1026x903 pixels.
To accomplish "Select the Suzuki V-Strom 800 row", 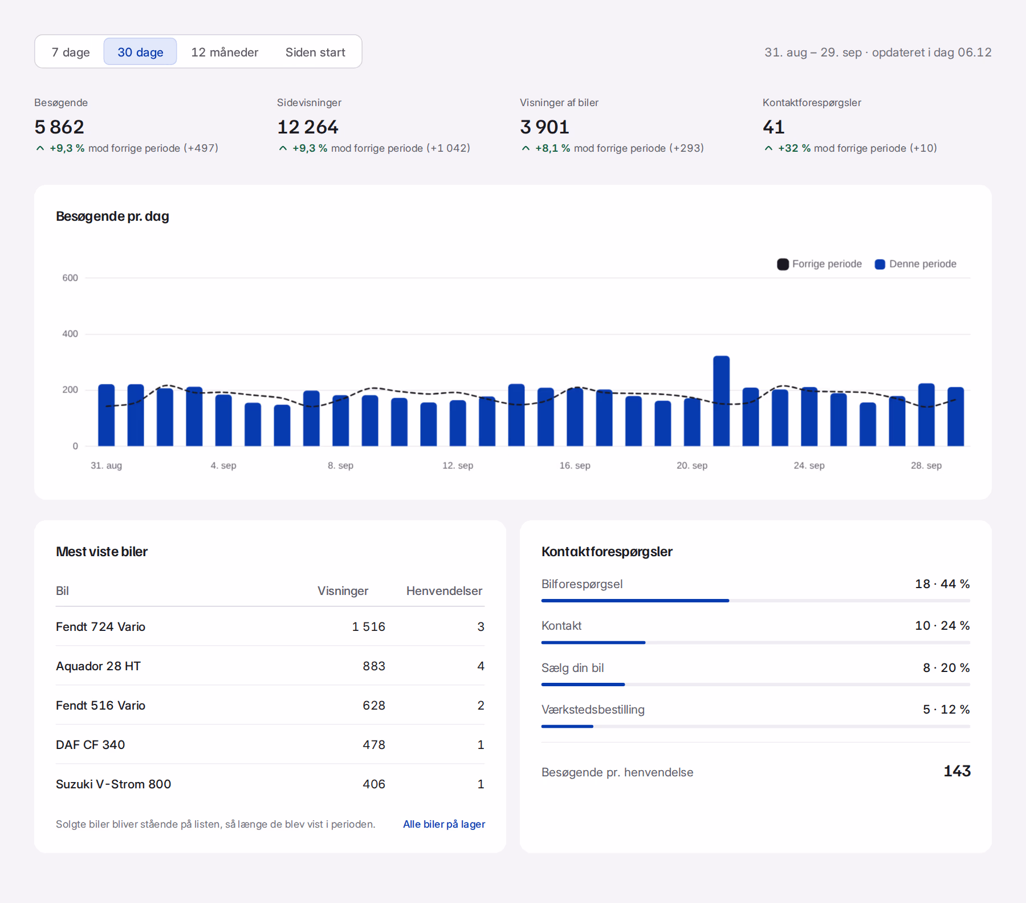I will [x=270, y=784].
